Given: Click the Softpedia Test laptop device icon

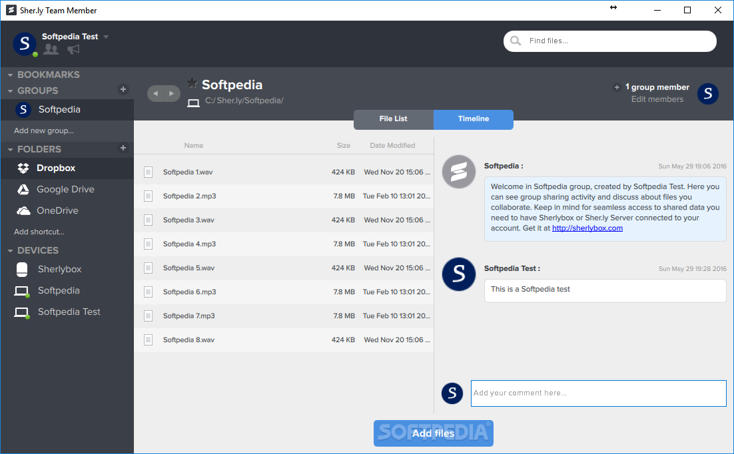Looking at the screenshot, I should 21,313.
